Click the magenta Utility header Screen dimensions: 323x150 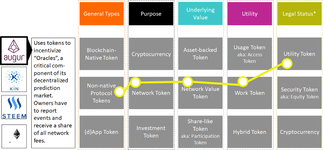tap(250, 14)
